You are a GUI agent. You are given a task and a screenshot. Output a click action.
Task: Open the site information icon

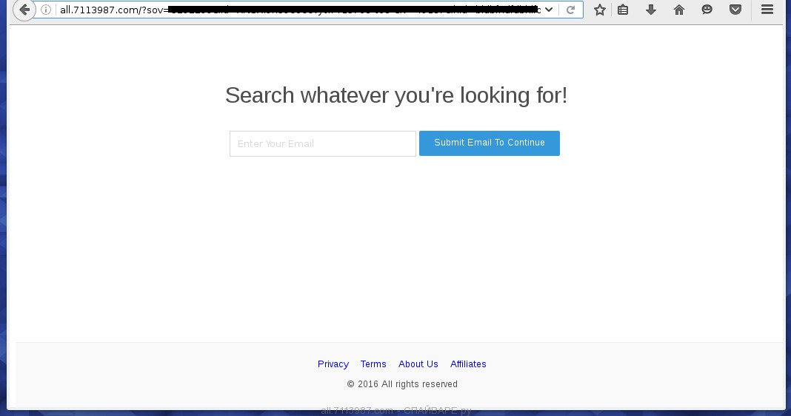46,10
